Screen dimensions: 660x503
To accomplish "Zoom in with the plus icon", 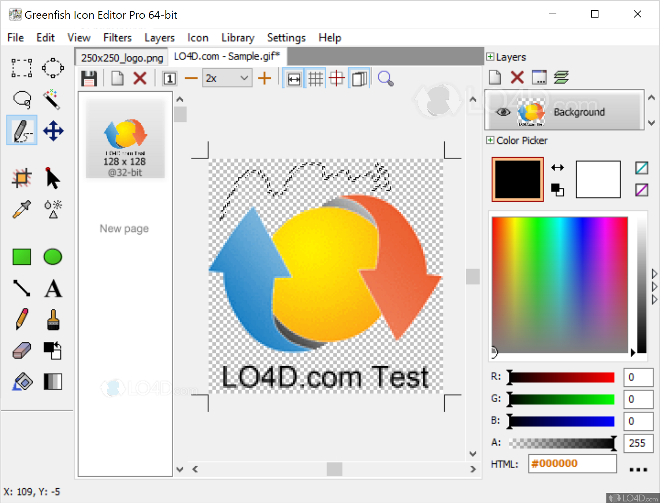I will pyautogui.click(x=264, y=78).
